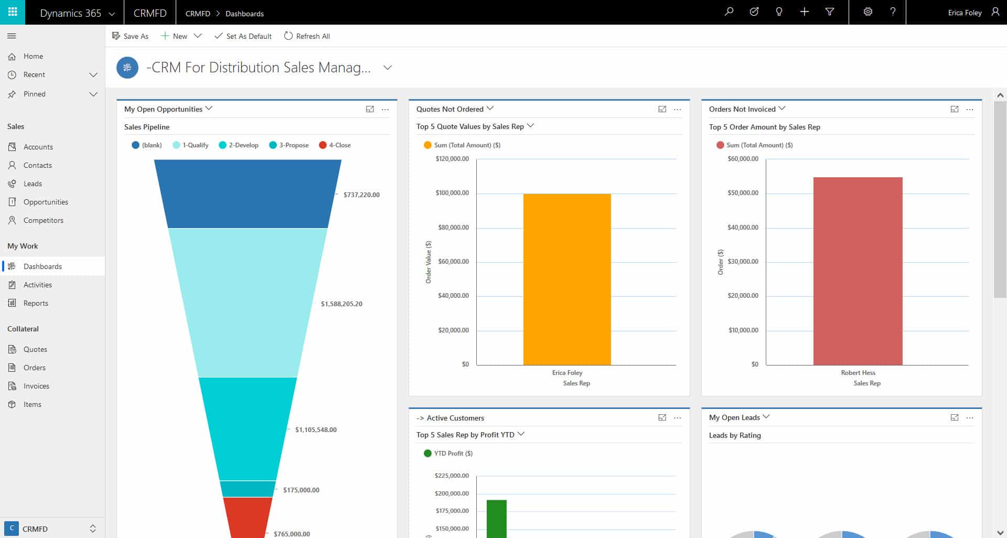Click the search magnifier icon

(x=729, y=12)
